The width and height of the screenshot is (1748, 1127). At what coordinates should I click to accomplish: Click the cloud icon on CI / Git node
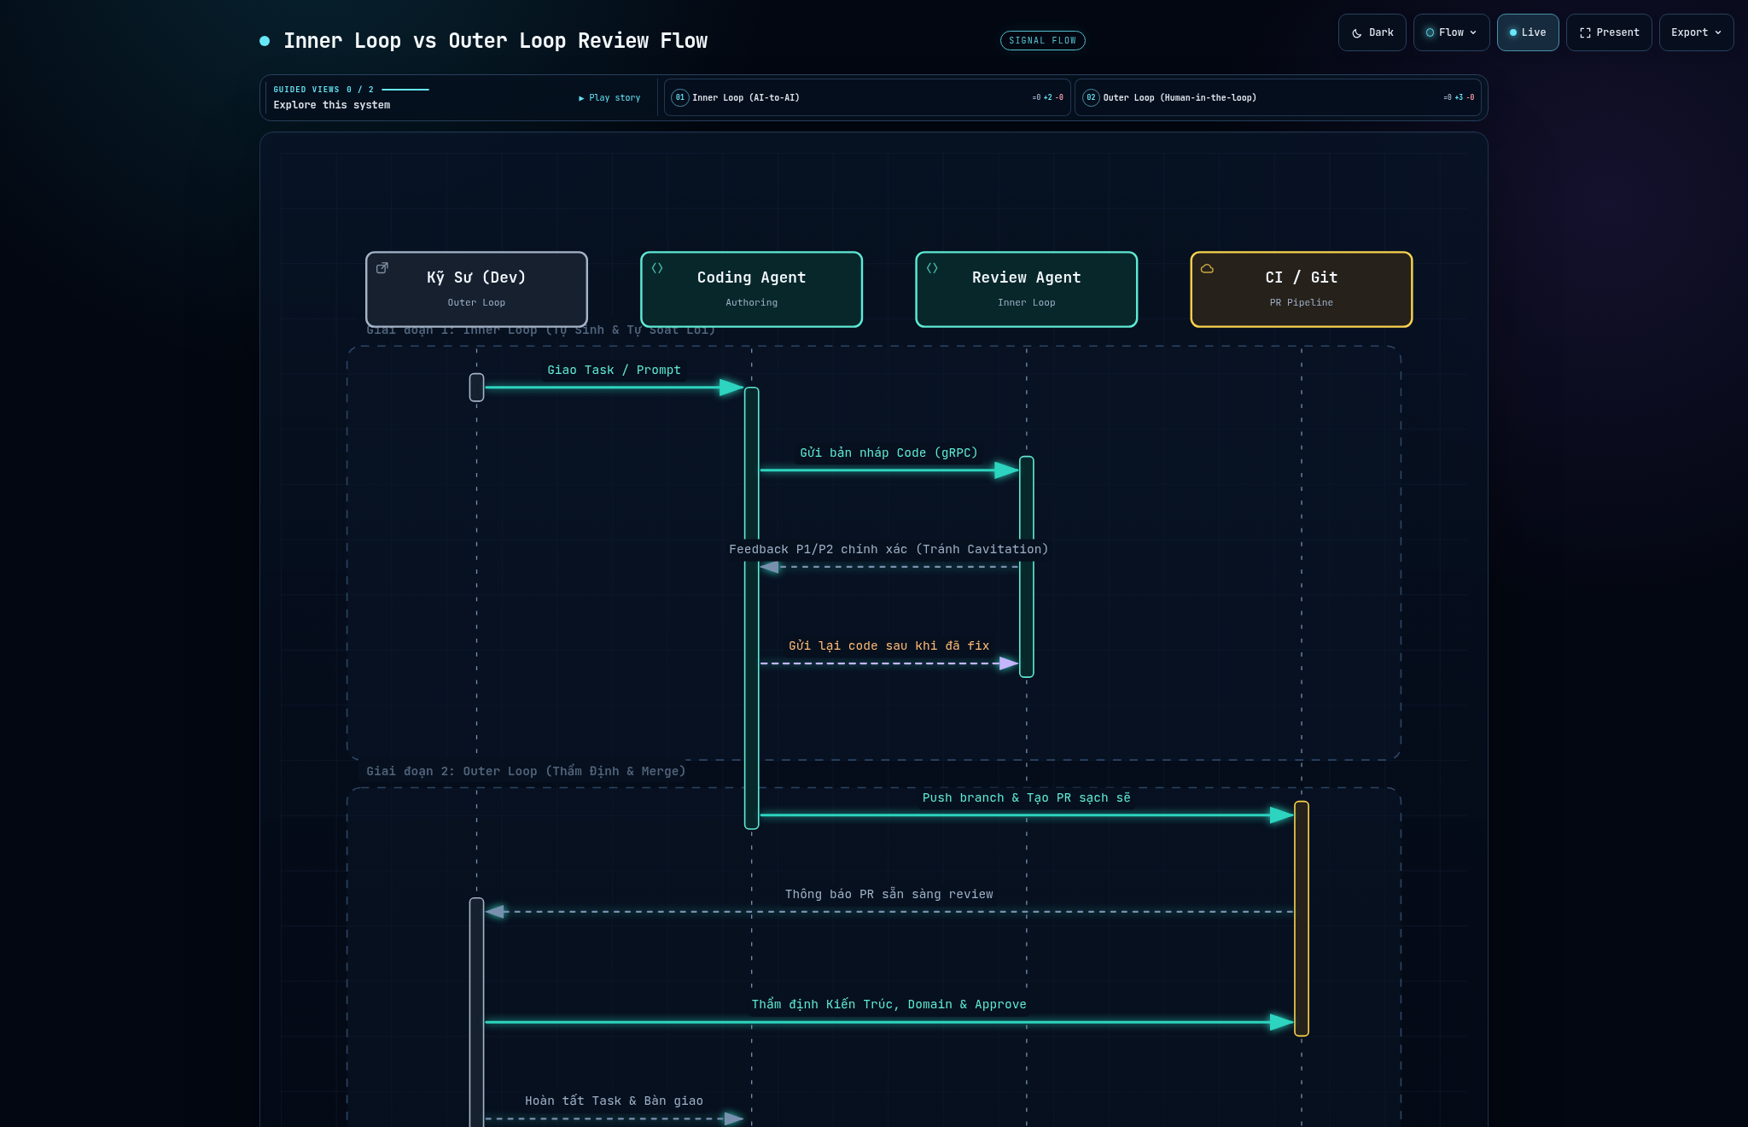pyautogui.click(x=1207, y=268)
